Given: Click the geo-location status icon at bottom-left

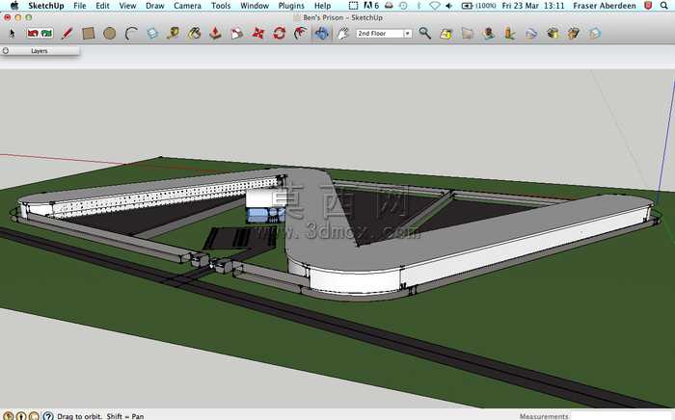Looking at the screenshot, I should tap(8, 416).
